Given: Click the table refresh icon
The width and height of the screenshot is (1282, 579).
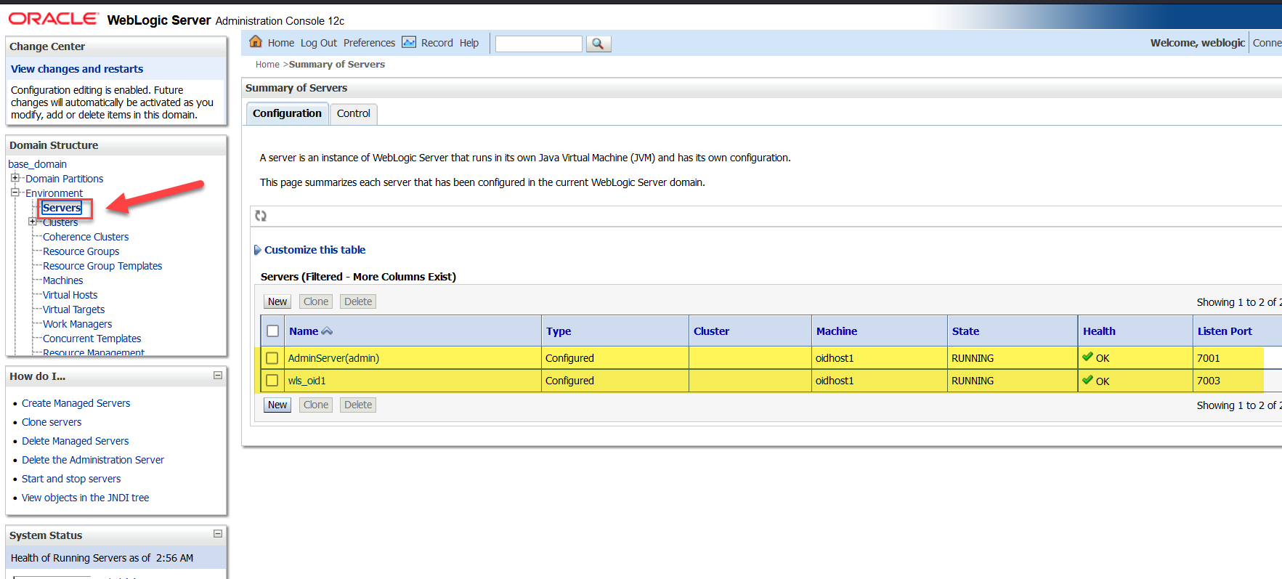Looking at the screenshot, I should tap(261, 216).
